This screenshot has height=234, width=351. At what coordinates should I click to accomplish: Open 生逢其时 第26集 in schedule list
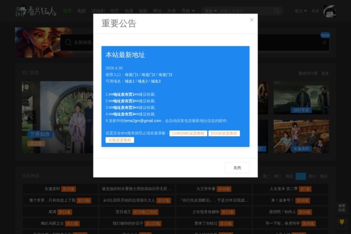(60, 189)
